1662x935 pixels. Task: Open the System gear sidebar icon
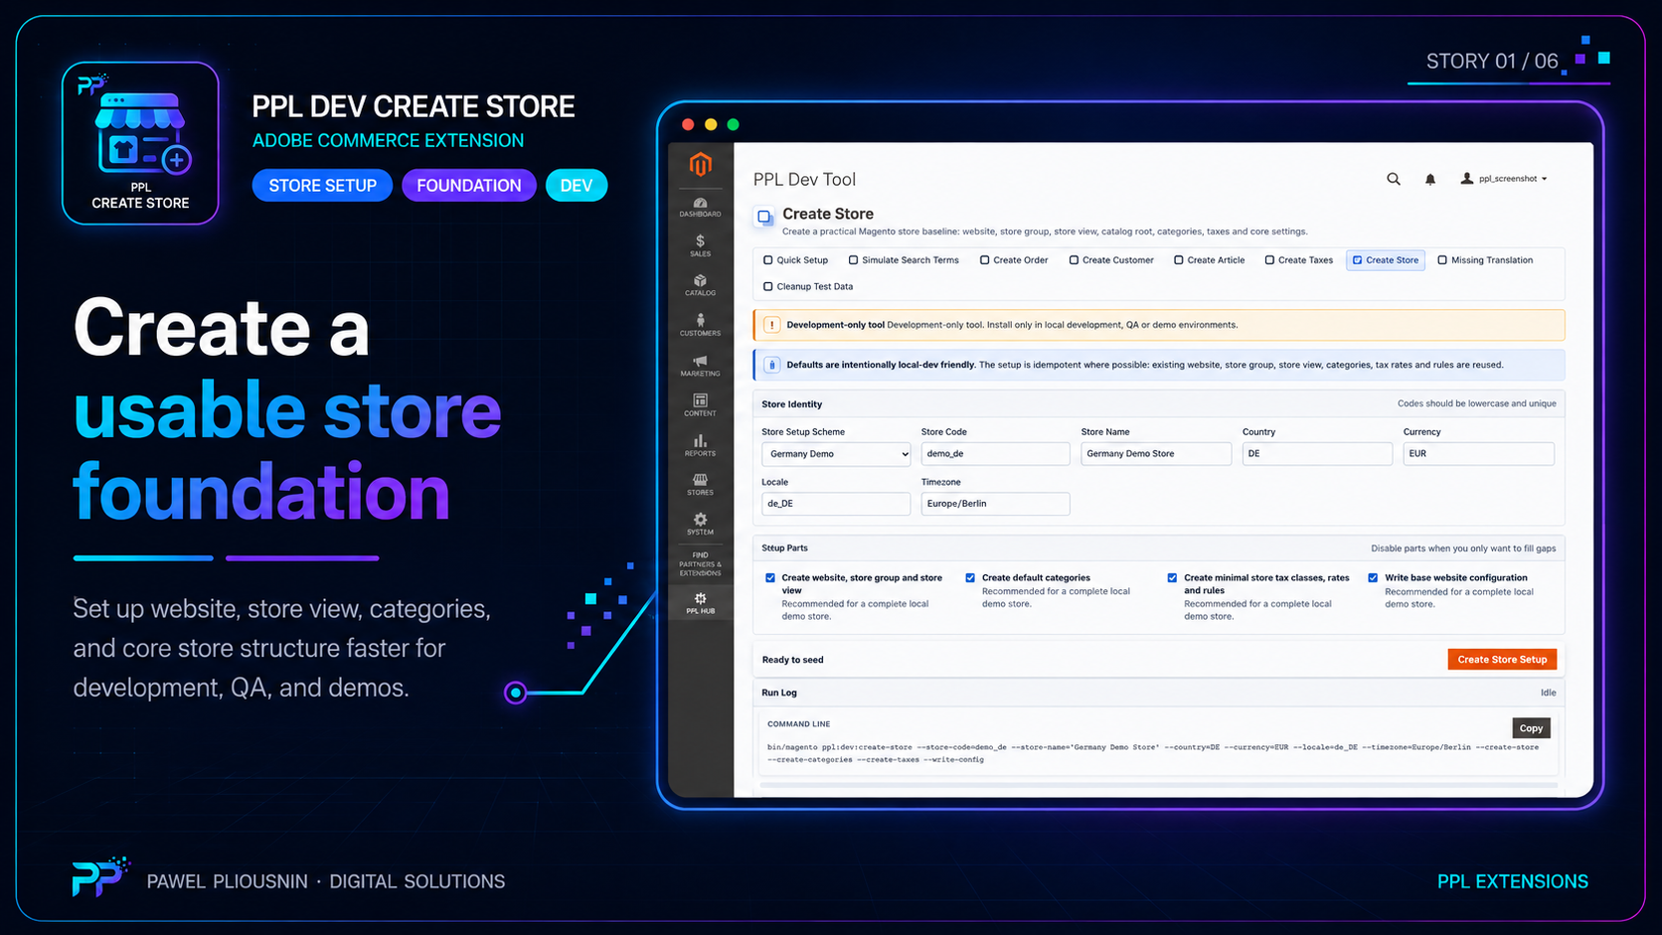click(x=700, y=524)
